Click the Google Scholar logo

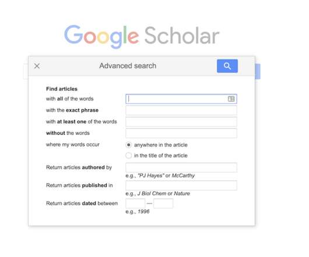point(142,37)
